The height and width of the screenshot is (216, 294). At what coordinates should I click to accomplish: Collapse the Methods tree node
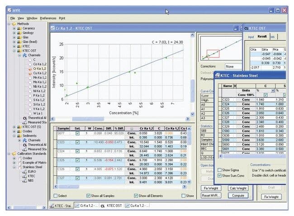pos(9,24)
